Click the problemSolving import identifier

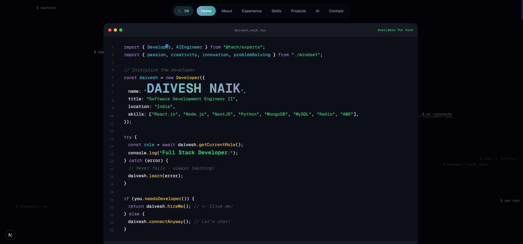(252, 55)
